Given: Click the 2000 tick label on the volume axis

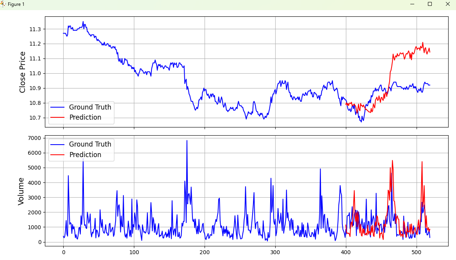Looking at the screenshot, I should [35, 212].
